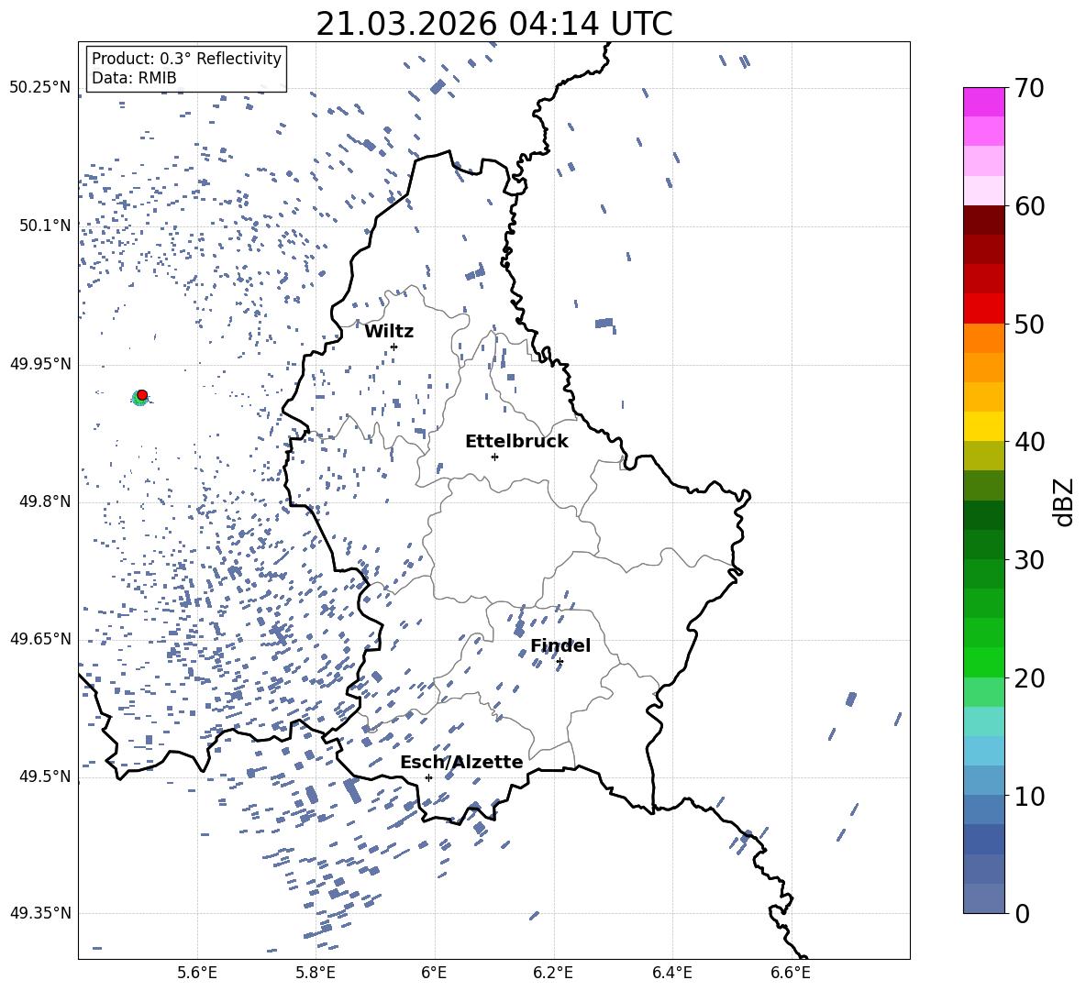
Task: Select the Wiltz station cross marker
Action: click(x=393, y=347)
